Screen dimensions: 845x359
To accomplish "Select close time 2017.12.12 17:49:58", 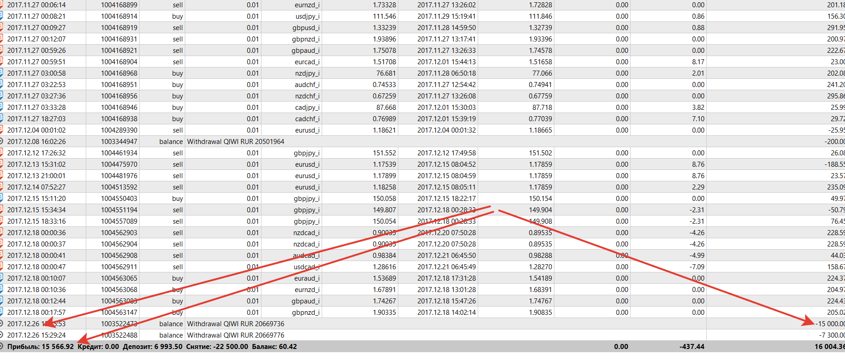I will click(447, 153).
